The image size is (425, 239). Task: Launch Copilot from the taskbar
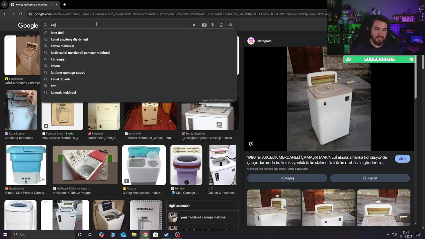pos(101,235)
